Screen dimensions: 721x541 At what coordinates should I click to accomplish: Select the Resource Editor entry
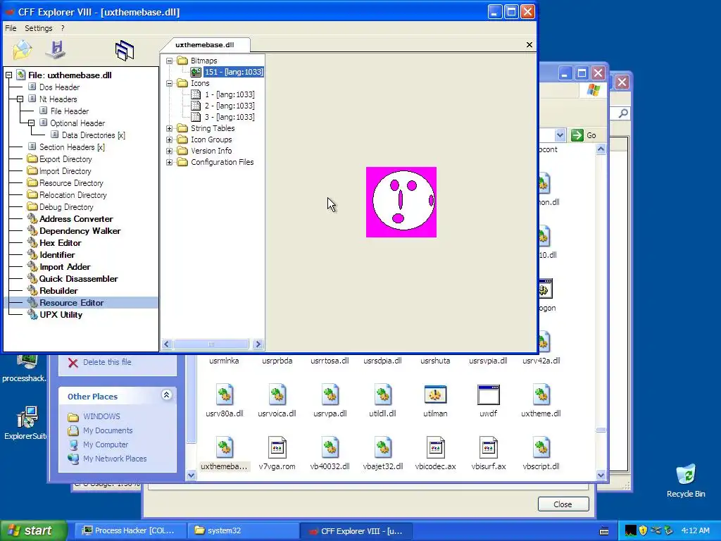(71, 303)
